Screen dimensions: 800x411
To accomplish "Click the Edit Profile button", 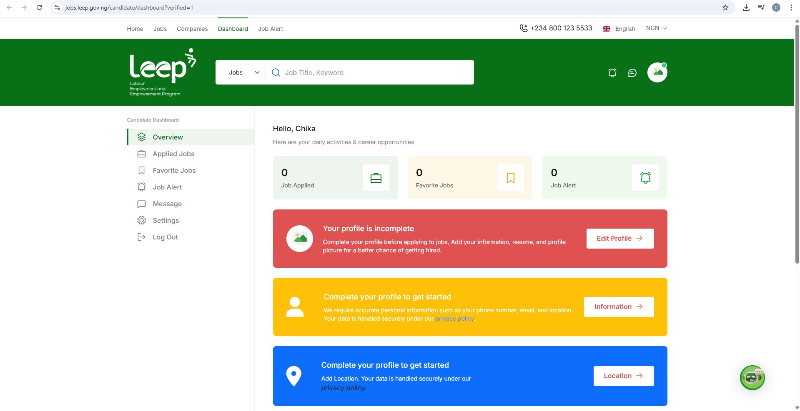I will [x=619, y=238].
